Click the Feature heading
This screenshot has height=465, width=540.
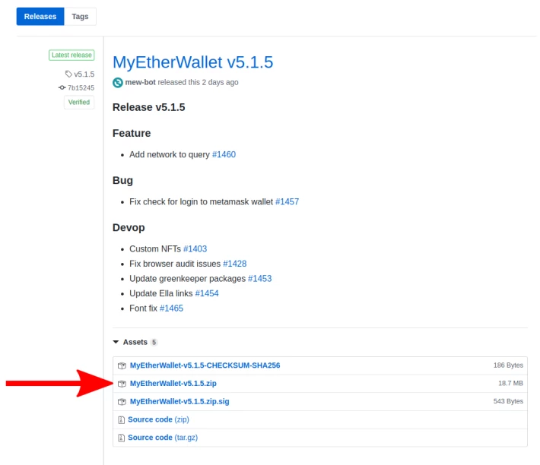tap(132, 133)
